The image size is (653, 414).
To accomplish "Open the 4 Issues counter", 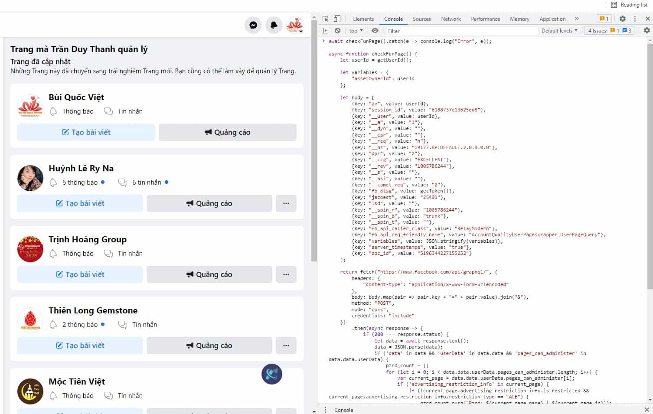I will point(610,31).
